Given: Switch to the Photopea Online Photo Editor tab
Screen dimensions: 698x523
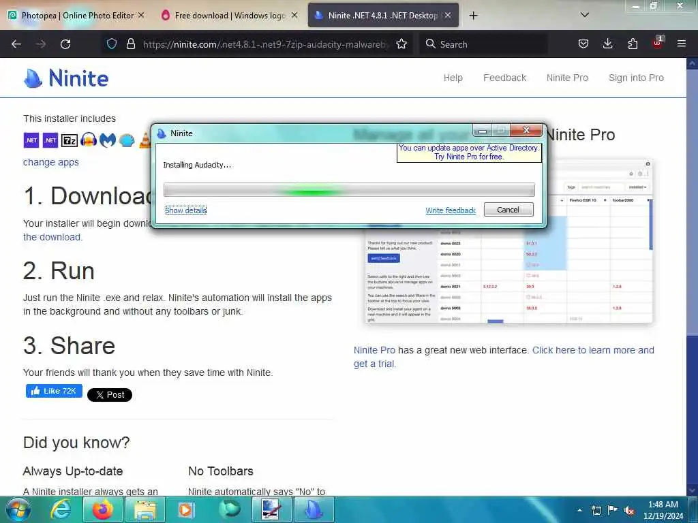Looking at the screenshot, I should coord(77,16).
